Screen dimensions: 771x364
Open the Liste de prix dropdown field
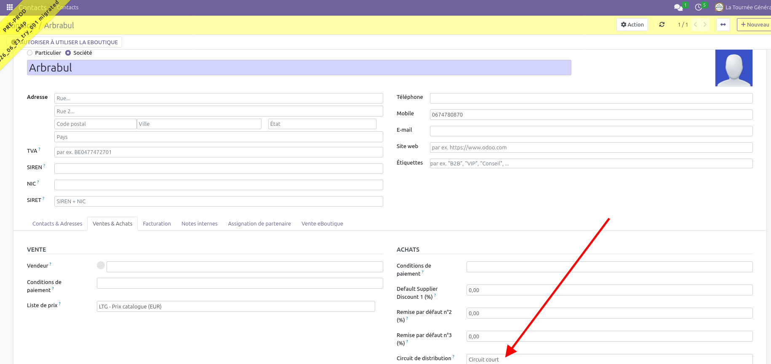point(236,306)
